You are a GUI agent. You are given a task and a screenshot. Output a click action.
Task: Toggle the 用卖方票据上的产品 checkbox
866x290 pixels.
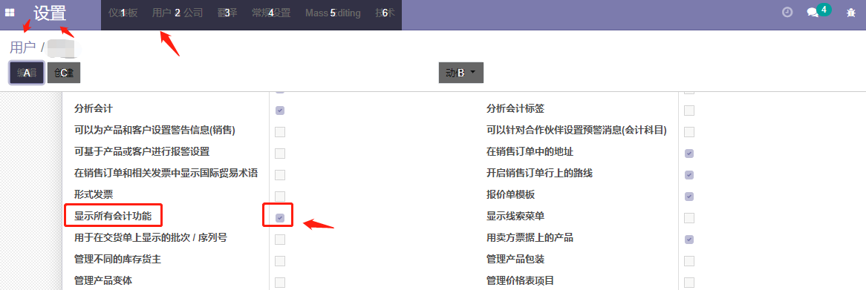(688, 240)
